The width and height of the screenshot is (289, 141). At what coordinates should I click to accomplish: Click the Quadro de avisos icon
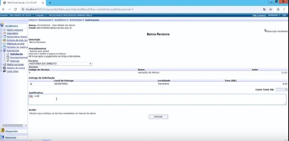pyautogui.click(x=5, y=68)
